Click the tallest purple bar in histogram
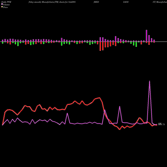The image size is (167, 167). tap(147, 36)
